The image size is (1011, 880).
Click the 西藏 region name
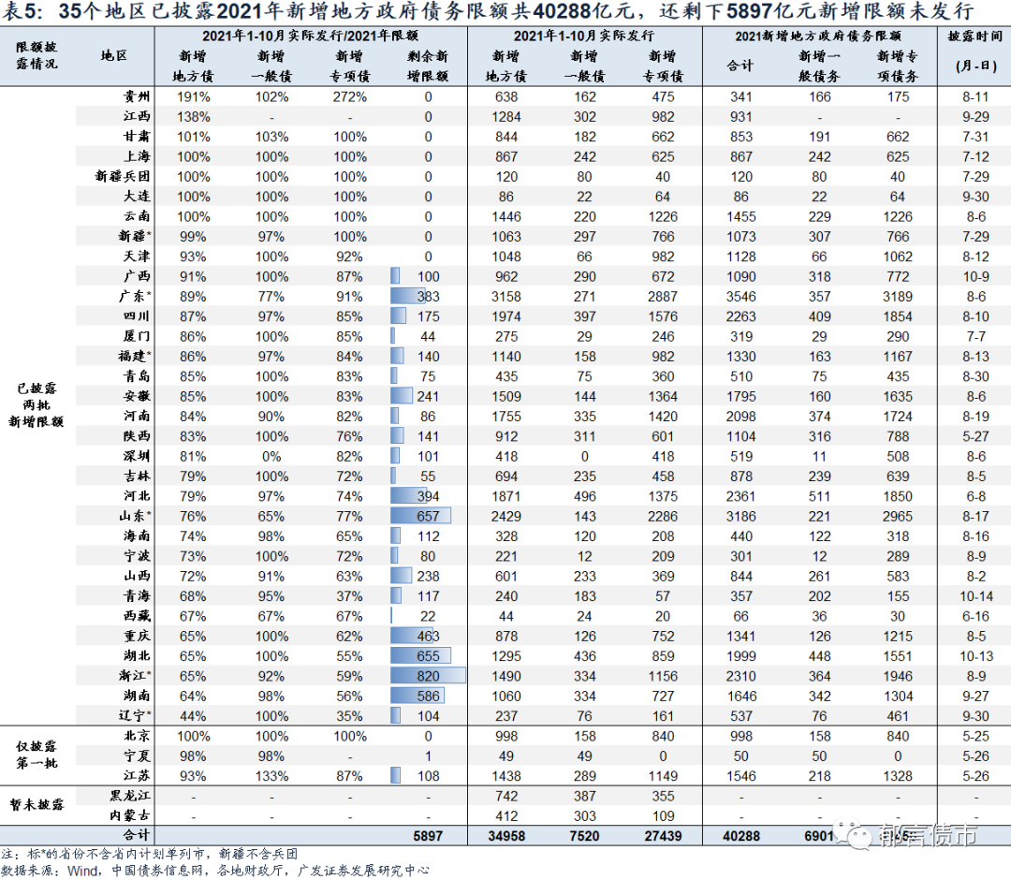tap(137, 616)
